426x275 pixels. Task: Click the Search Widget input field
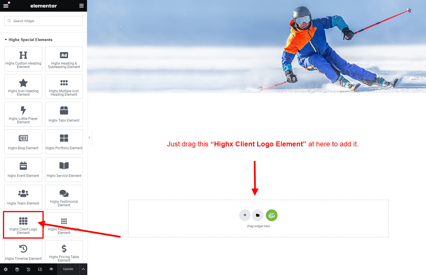click(x=44, y=21)
